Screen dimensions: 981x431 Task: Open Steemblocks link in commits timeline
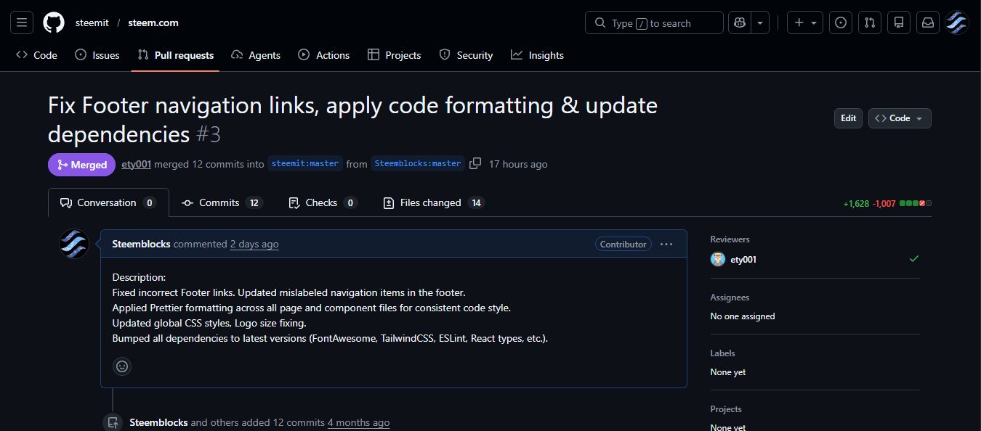click(x=158, y=422)
